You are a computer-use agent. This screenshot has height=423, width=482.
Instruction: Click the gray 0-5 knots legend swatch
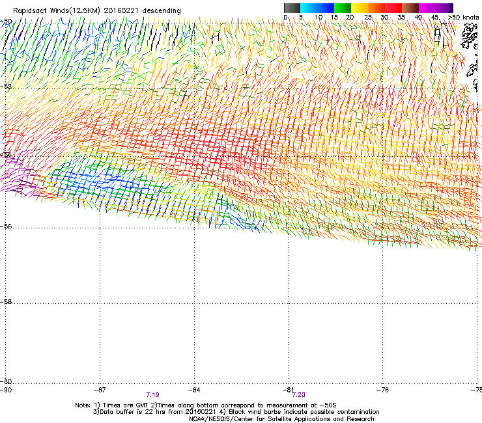coord(292,8)
